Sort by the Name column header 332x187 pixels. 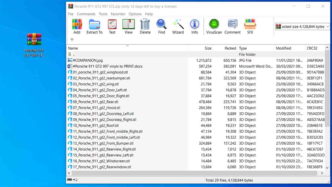(127, 48)
